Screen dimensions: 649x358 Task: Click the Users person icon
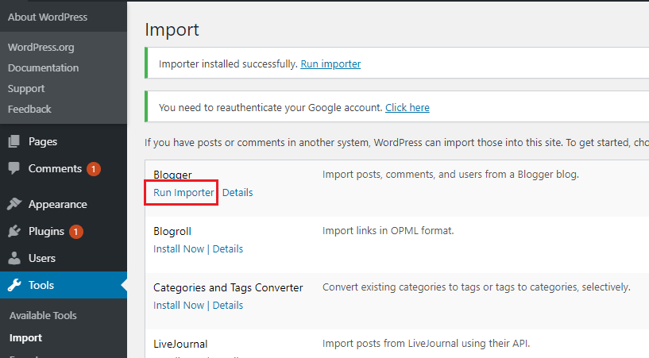tap(14, 258)
